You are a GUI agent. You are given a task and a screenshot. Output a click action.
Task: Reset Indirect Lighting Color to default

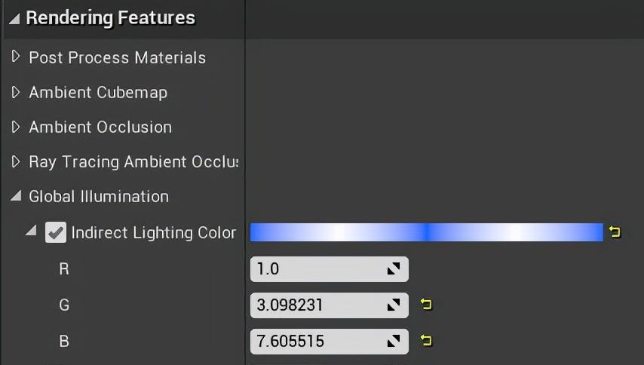point(615,232)
